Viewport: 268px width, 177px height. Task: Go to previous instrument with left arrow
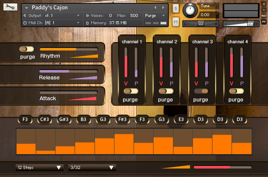[155, 7]
